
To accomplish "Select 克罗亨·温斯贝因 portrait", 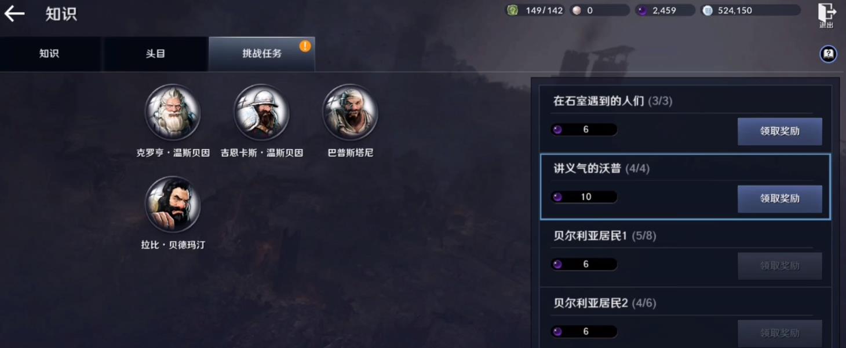I will [x=173, y=112].
